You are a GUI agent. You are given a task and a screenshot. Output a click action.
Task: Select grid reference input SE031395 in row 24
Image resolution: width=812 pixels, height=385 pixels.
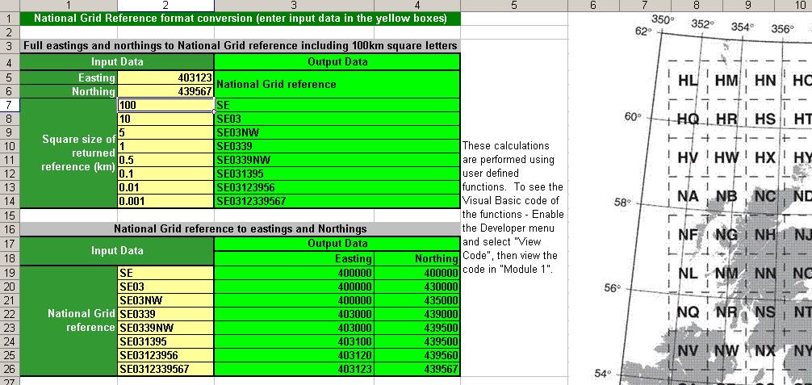click(165, 341)
